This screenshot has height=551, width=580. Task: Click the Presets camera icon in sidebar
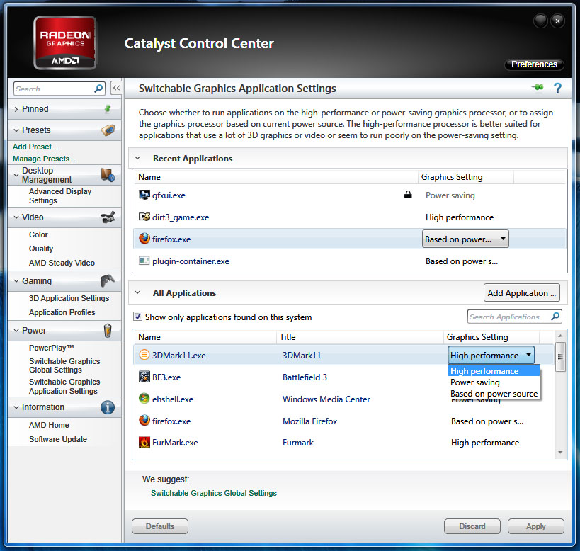[108, 130]
